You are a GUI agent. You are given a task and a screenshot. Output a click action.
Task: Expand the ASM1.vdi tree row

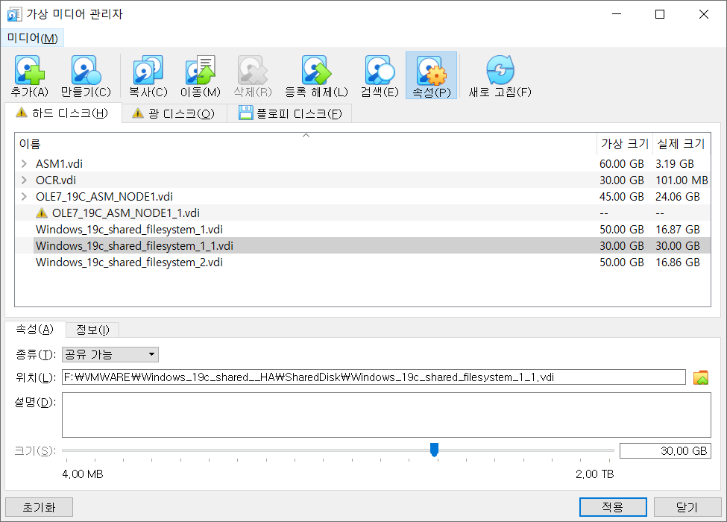tap(24, 163)
